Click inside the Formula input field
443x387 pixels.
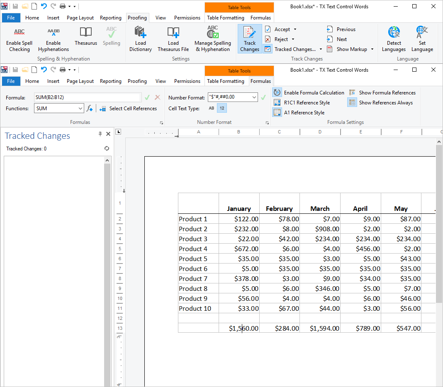(87, 97)
